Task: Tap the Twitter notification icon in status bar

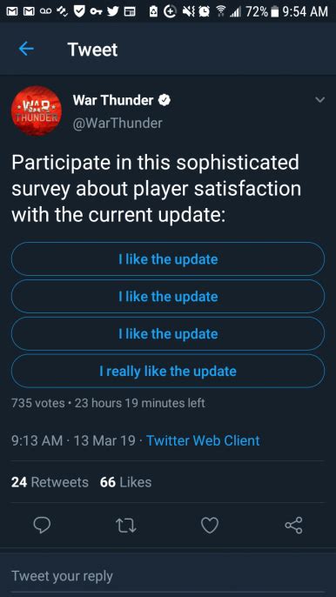Action: [112, 11]
